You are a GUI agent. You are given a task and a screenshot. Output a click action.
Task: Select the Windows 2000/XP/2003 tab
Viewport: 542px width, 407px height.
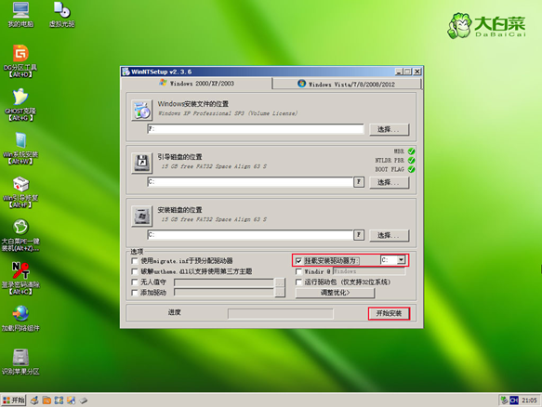tap(197, 84)
